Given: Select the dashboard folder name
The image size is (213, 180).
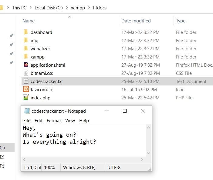Looking at the screenshot, I should point(41,32).
